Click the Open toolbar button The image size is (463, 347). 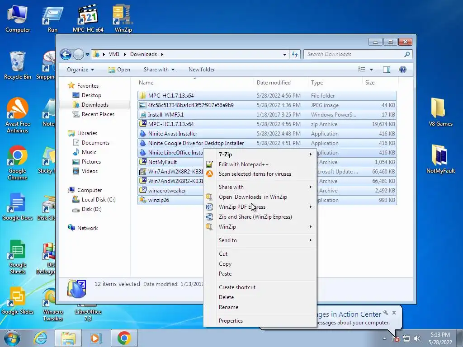point(119,70)
